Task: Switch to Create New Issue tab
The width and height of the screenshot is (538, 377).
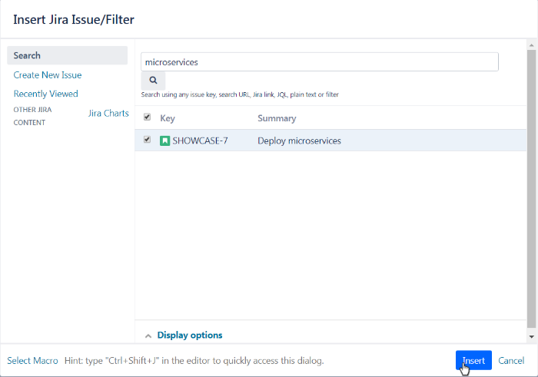Action: click(x=48, y=75)
